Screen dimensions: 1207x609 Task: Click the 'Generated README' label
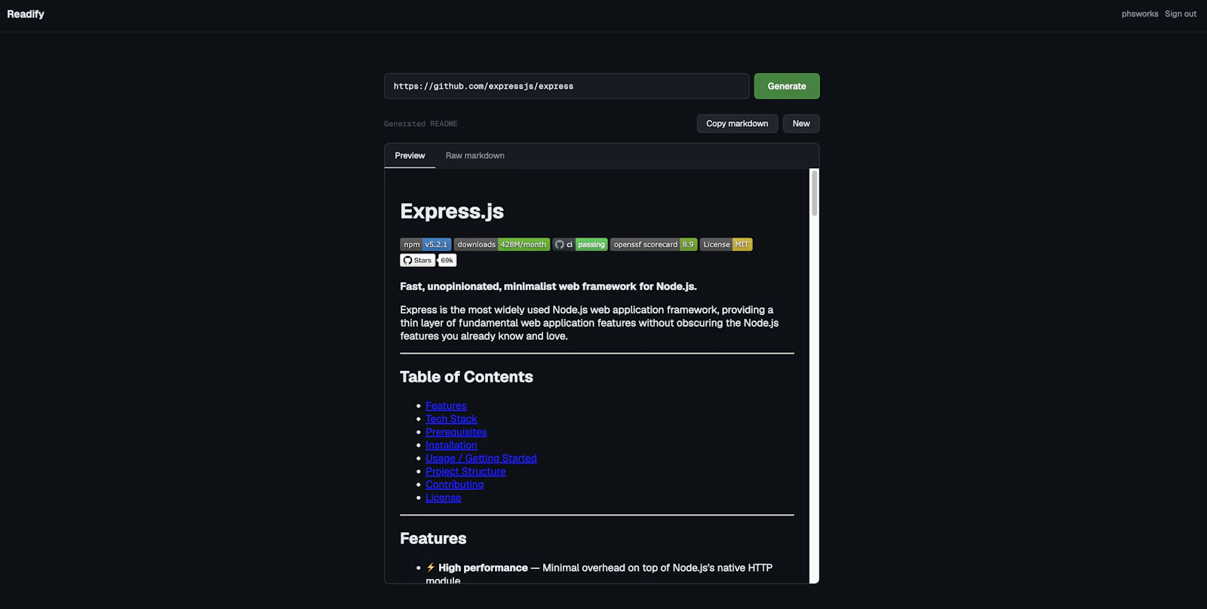[x=421, y=124]
